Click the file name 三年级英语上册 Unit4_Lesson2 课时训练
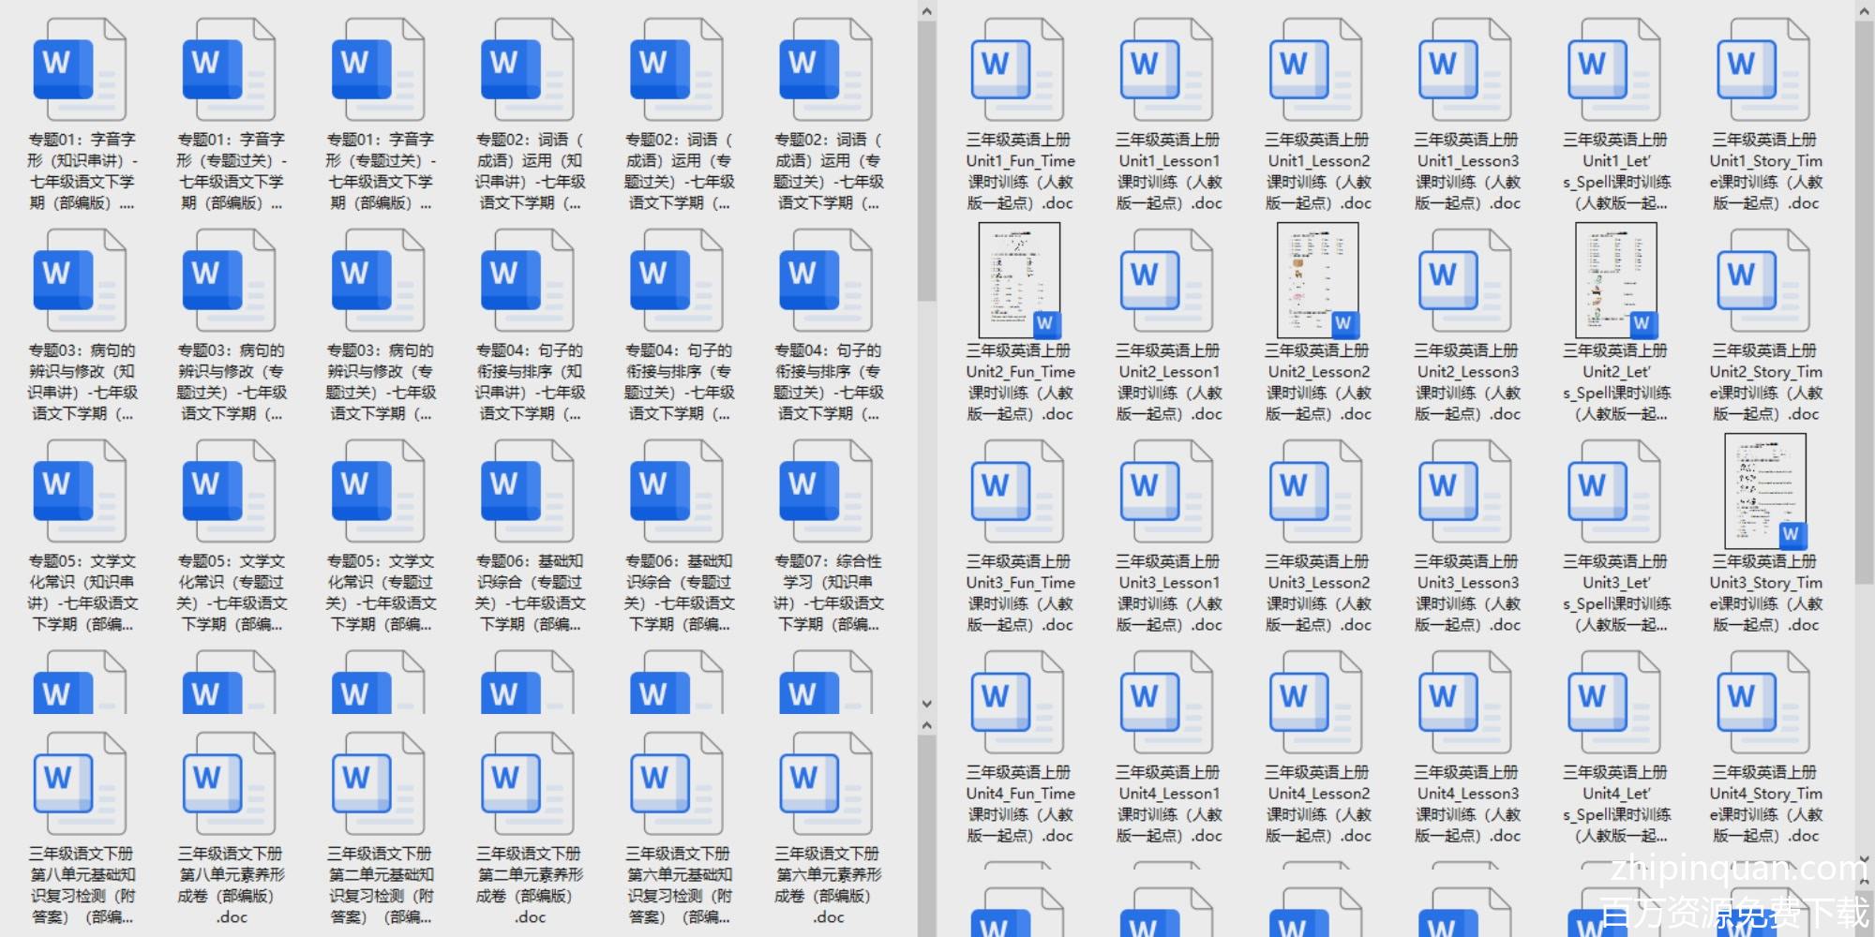 [1318, 804]
